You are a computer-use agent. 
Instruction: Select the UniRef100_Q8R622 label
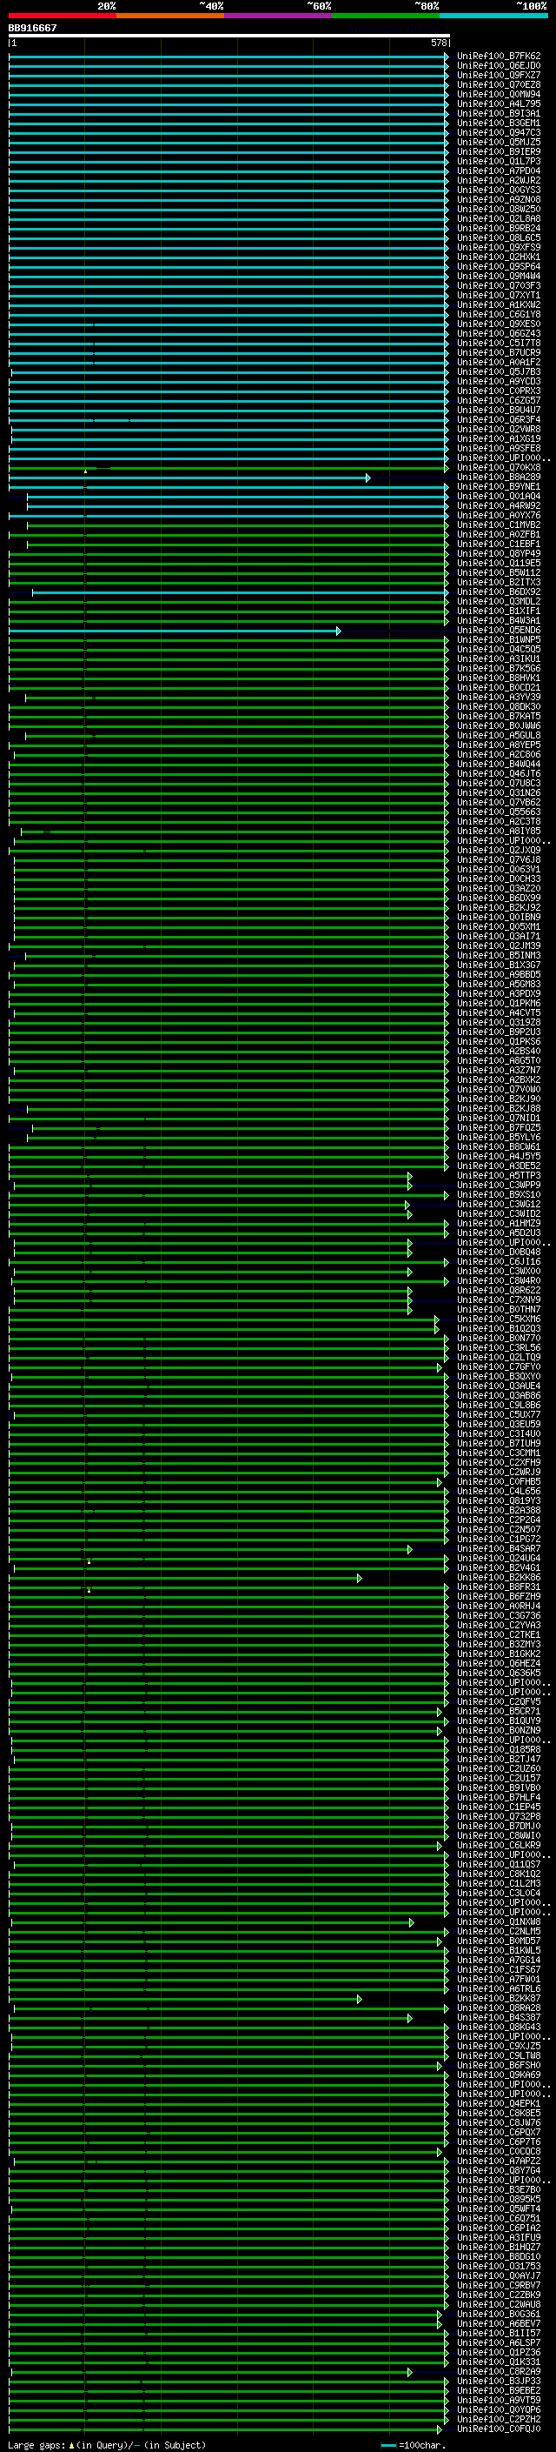pyautogui.click(x=499, y=1291)
